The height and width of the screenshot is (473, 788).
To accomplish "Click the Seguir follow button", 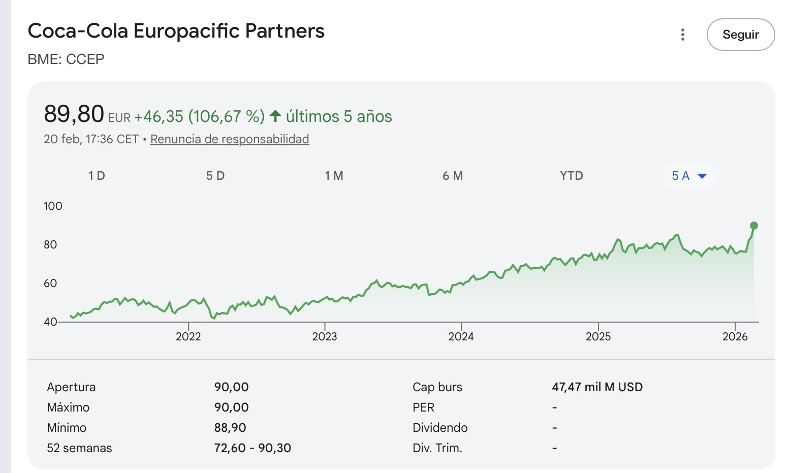I will (x=740, y=35).
